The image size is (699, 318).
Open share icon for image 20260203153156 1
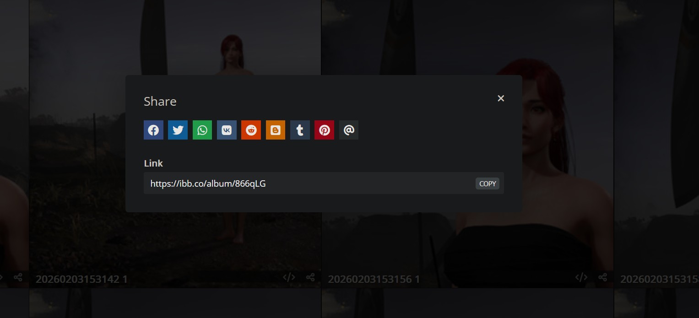(603, 277)
